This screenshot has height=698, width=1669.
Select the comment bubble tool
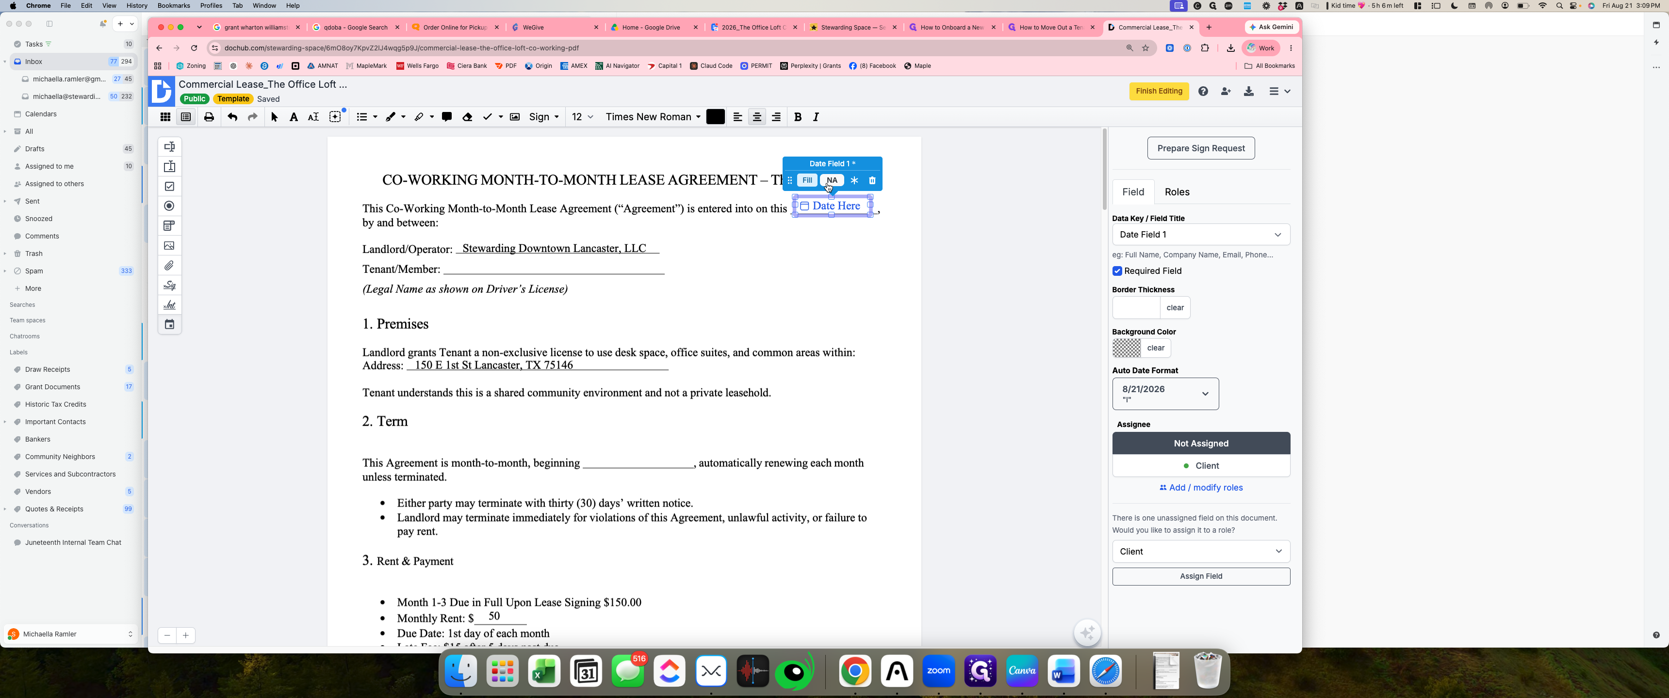tap(446, 117)
